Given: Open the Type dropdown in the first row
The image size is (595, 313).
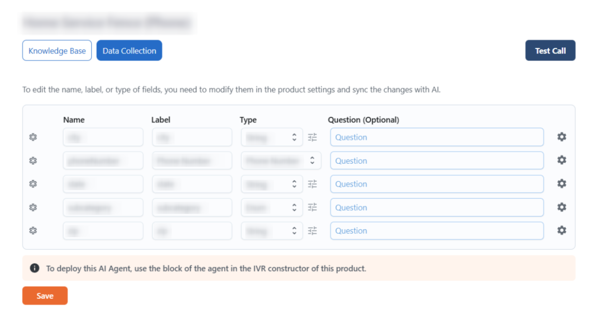Looking at the screenshot, I should pos(271,138).
